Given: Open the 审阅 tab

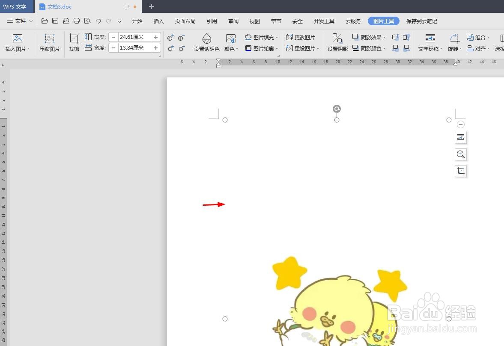Looking at the screenshot, I should [x=233, y=21].
